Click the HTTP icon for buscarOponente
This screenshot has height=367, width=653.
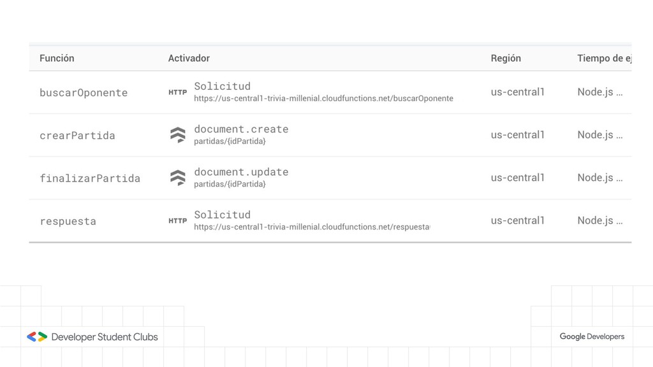[x=177, y=92]
